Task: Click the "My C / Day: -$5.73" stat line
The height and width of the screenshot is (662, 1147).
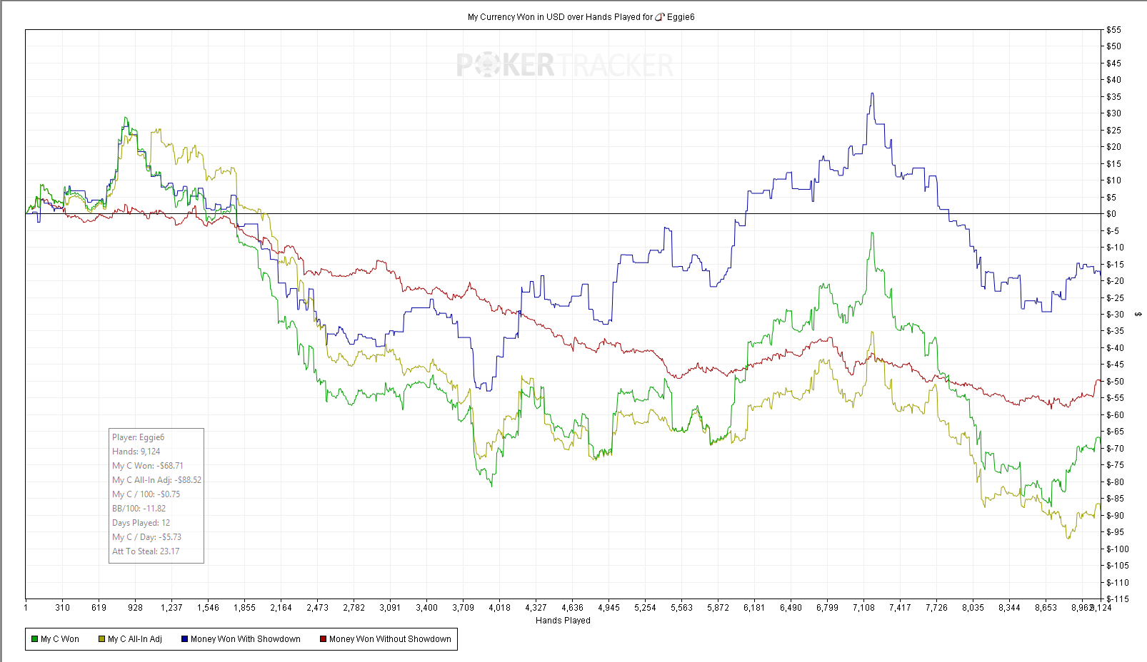Action: pyautogui.click(x=147, y=537)
